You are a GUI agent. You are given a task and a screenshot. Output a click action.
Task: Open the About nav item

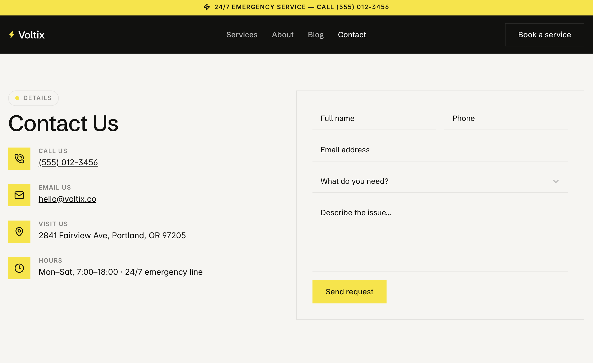click(x=283, y=35)
